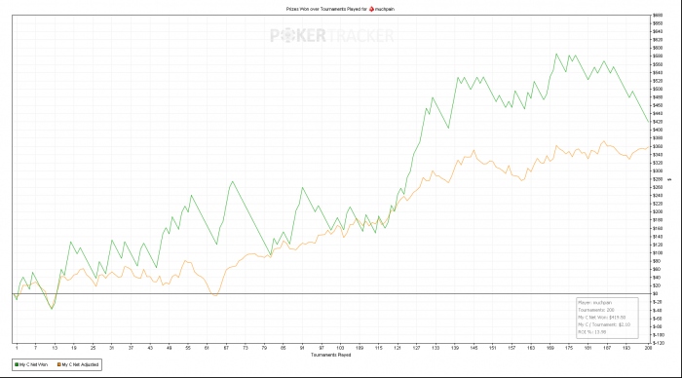Click x-axis tick label 145
Image resolution: width=682 pixels, height=378 pixels.
474,348
